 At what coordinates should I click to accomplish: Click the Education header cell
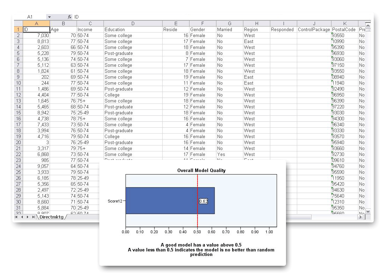[x=133, y=29]
